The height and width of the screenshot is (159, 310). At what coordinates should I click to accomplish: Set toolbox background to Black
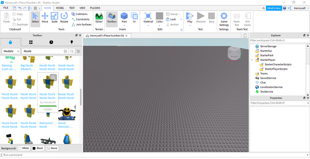(x=37, y=148)
